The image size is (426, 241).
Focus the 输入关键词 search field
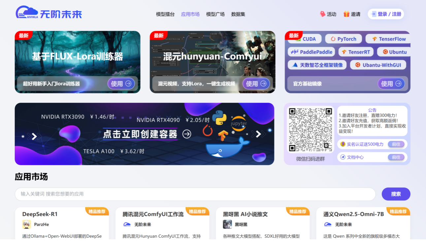tap(195, 194)
